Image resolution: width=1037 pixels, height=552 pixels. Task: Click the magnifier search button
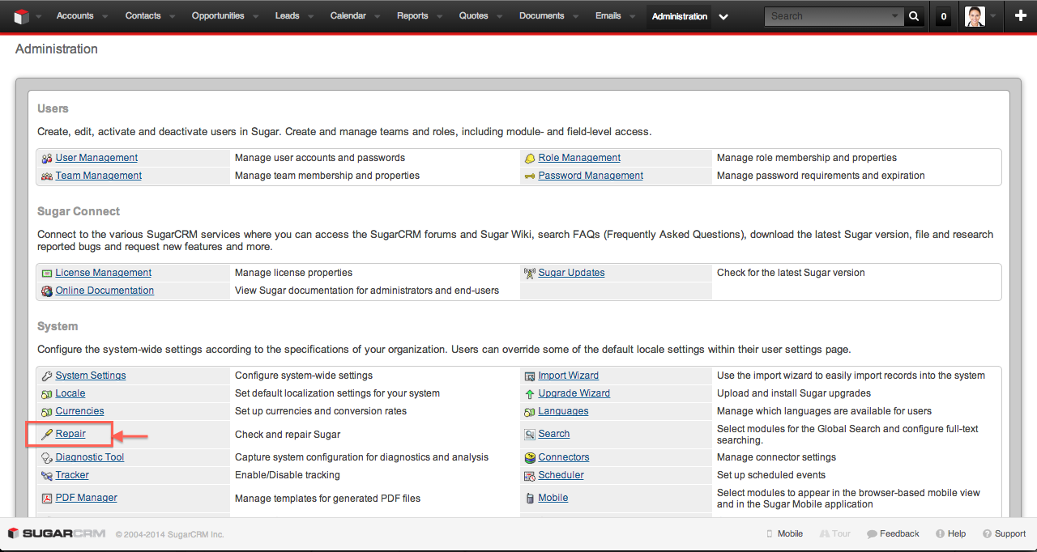pyautogui.click(x=914, y=16)
